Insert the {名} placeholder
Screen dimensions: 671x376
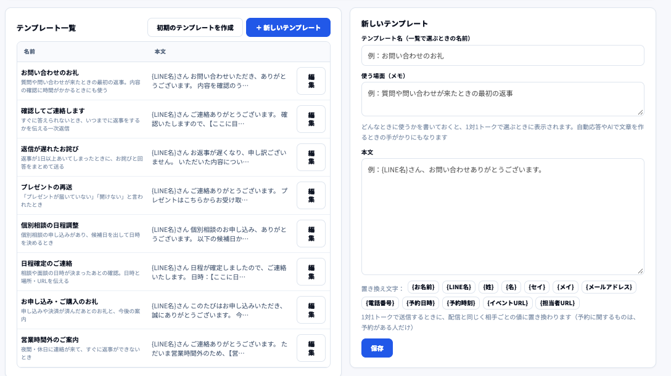click(511, 287)
